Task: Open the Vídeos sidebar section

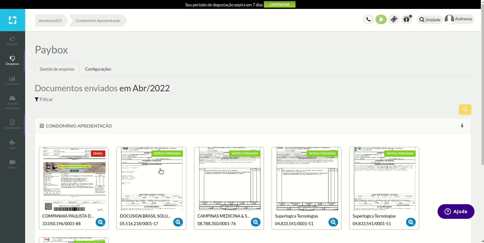Action: 12,164
